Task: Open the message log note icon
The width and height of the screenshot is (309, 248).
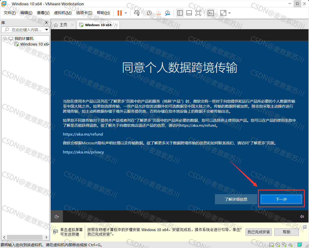Action: 300,245
